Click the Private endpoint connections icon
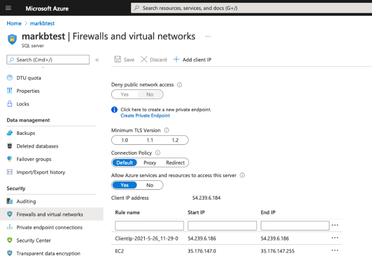The width and height of the screenshot is (372, 256). point(10,227)
